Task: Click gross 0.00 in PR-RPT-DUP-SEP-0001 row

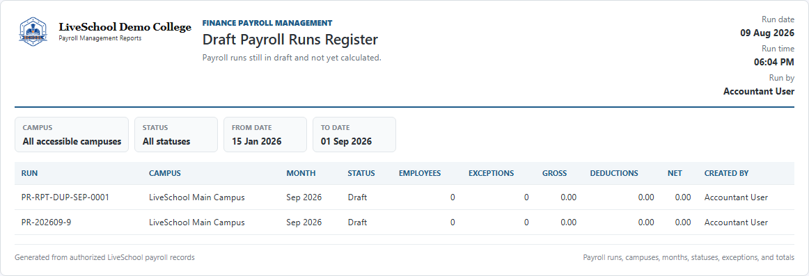Action: 569,197
